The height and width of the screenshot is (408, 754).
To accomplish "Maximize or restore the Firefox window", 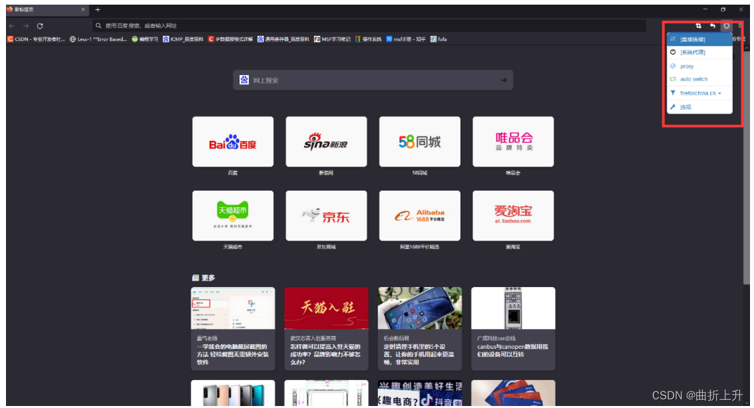I will point(723,9).
